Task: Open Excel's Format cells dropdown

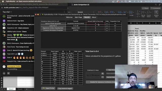Action: tap(131, 13)
